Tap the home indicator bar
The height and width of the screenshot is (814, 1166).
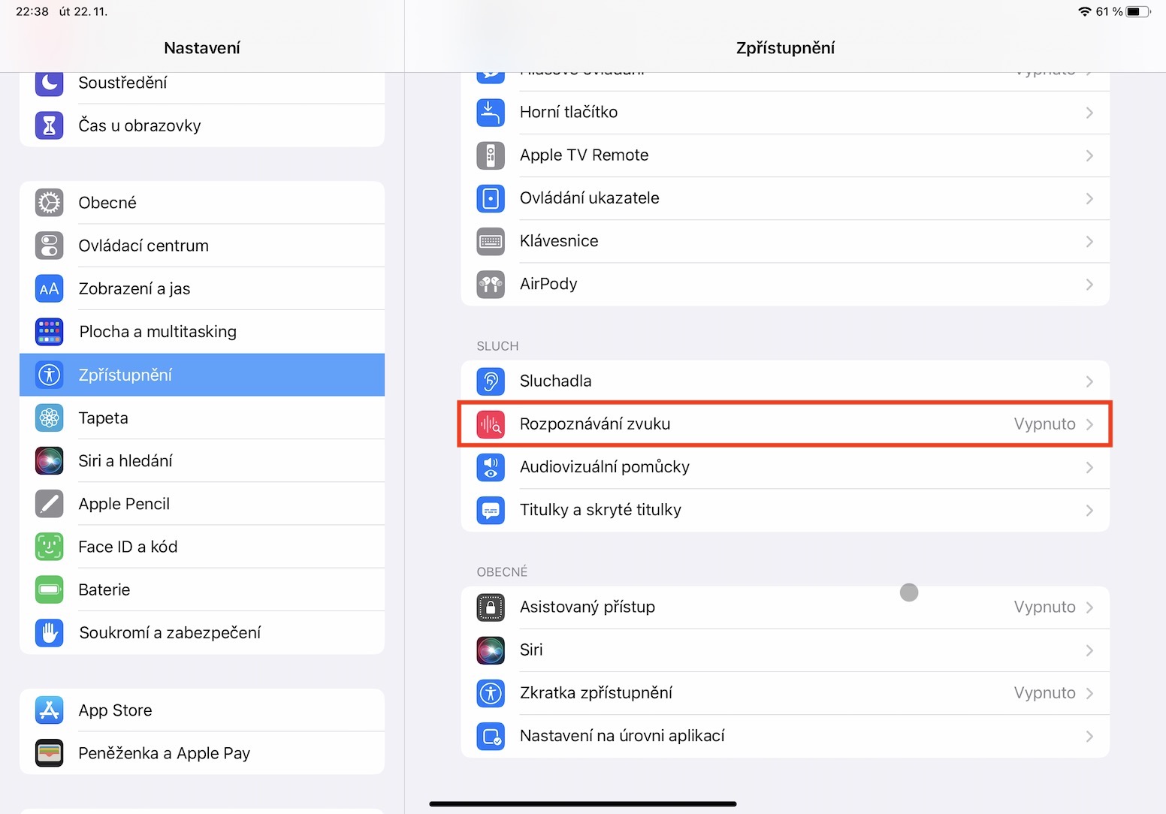point(583,804)
